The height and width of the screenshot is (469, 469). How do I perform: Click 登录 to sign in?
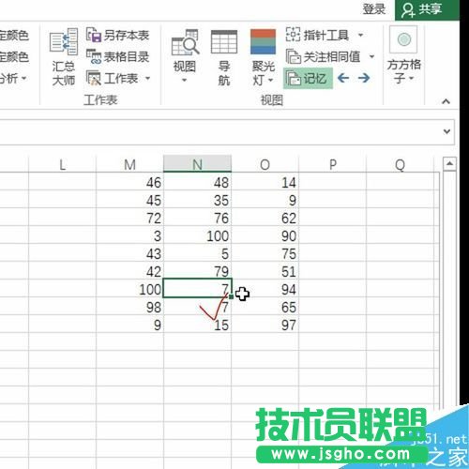(373, 9)
